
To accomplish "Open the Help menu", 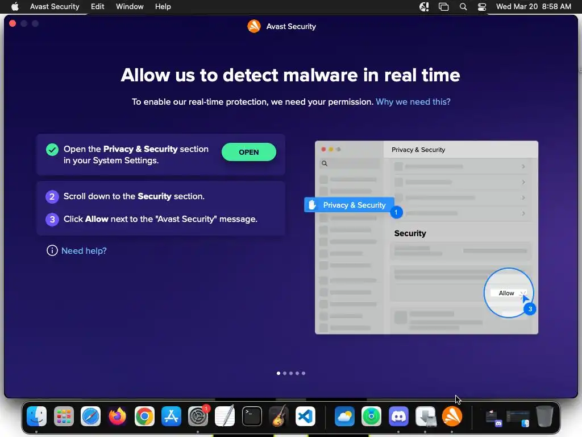I will pos(163,6).
